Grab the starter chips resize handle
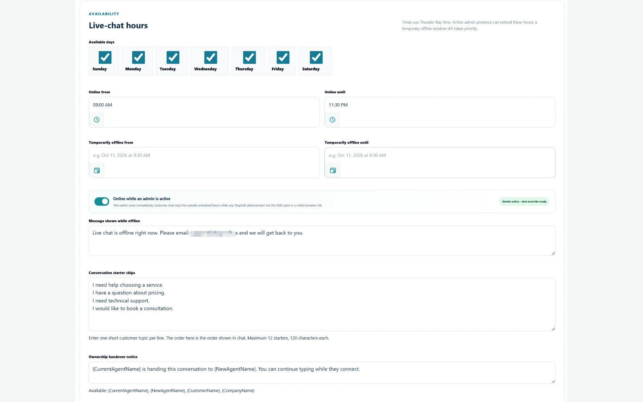The width and height of the screenshot is (643, 402). tap(553, 329)
